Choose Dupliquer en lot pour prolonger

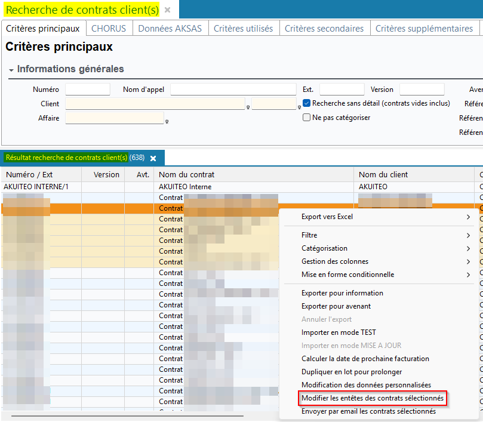[x=351, y=372]
